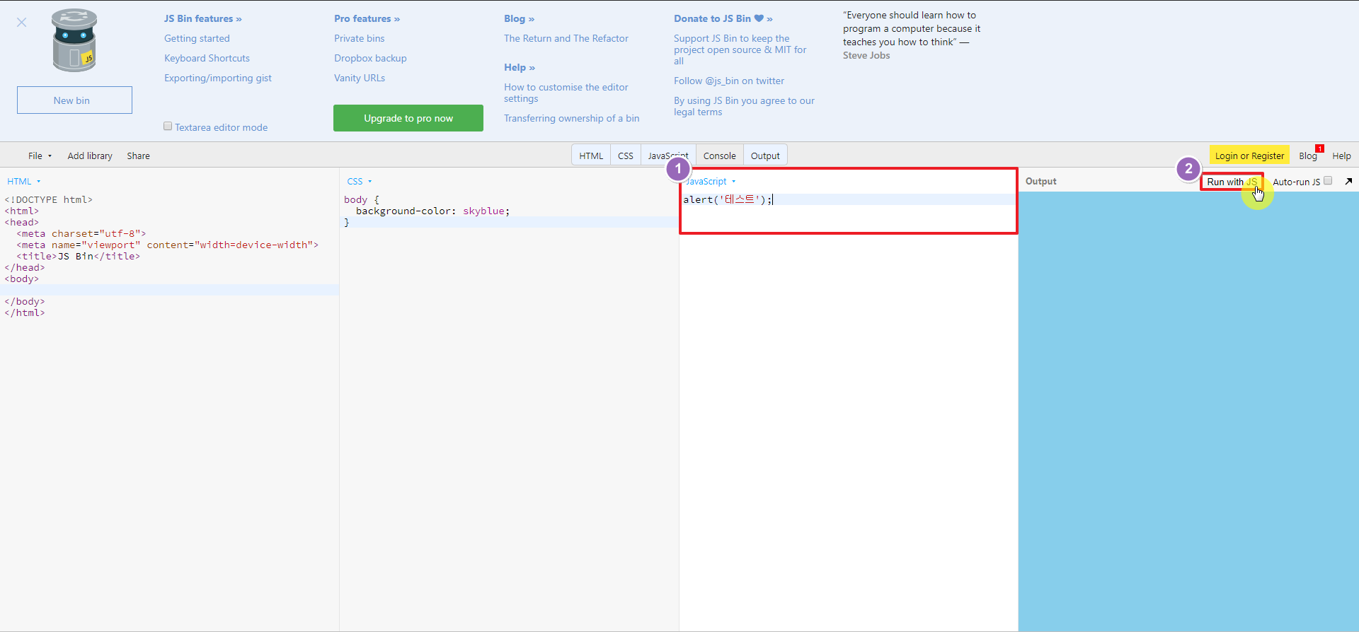The height and width of the screenshot is (632, 1359).
Task: Open Support JS Bin open source link
Action: (x=740, y=49)
